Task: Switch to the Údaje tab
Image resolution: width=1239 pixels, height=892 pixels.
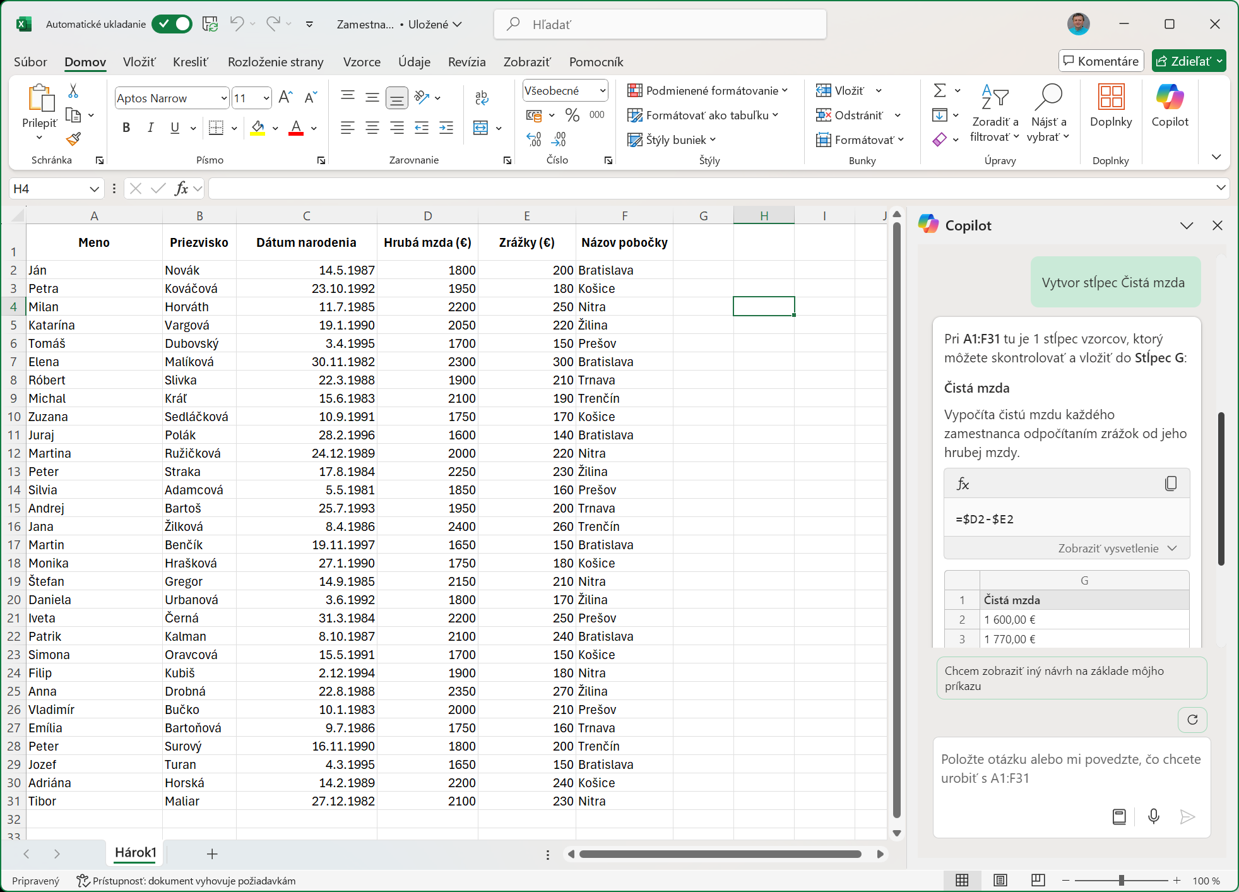Action: click(x=414, y=62)
